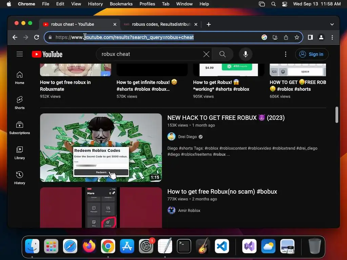Open Drei Diego channel name

[187, 137]
